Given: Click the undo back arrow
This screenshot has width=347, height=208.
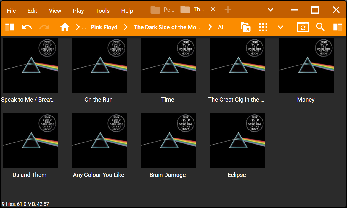Looking at the screenshot, I should click(x=27, y=27).
